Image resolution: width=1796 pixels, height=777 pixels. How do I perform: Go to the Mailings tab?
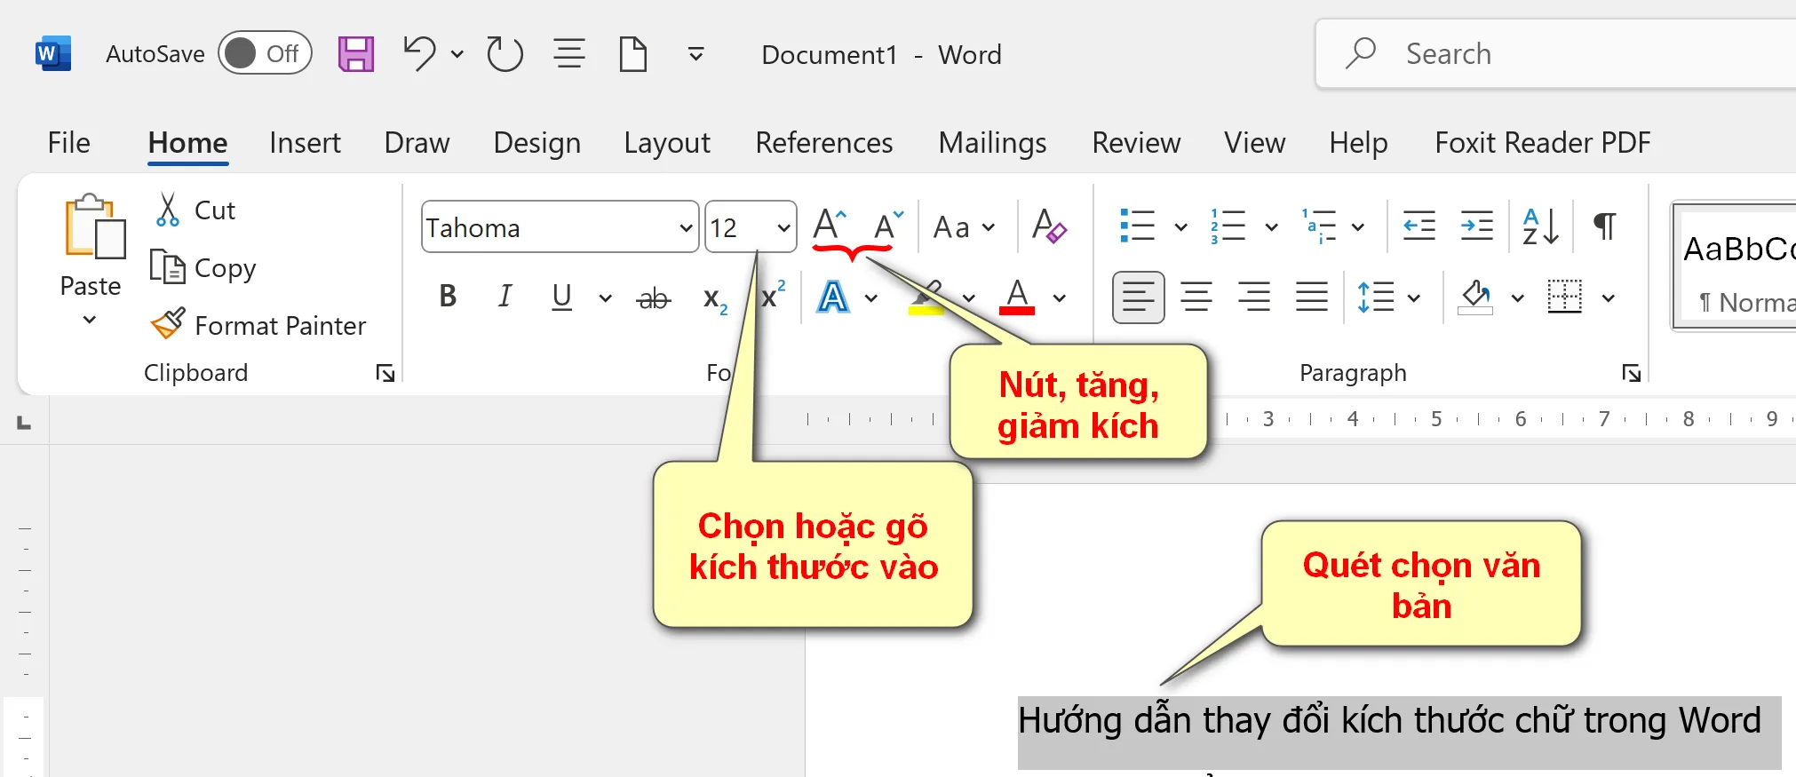coord(992,142)
